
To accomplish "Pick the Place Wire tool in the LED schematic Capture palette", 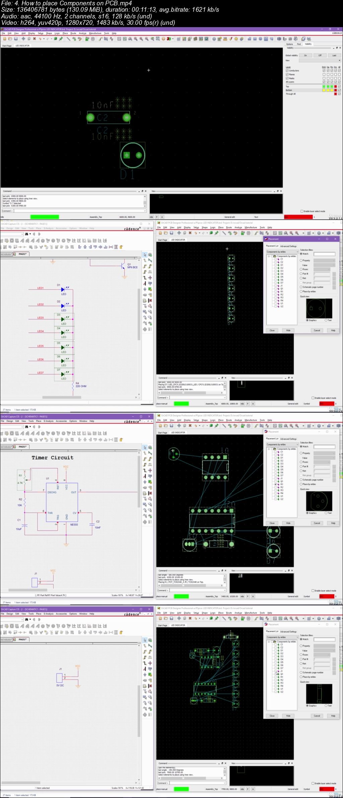I will tap(145, 261).
